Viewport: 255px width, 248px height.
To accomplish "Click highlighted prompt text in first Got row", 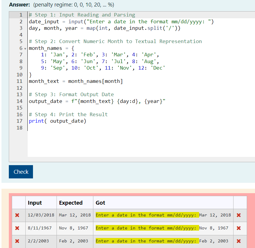I will 147,215.
